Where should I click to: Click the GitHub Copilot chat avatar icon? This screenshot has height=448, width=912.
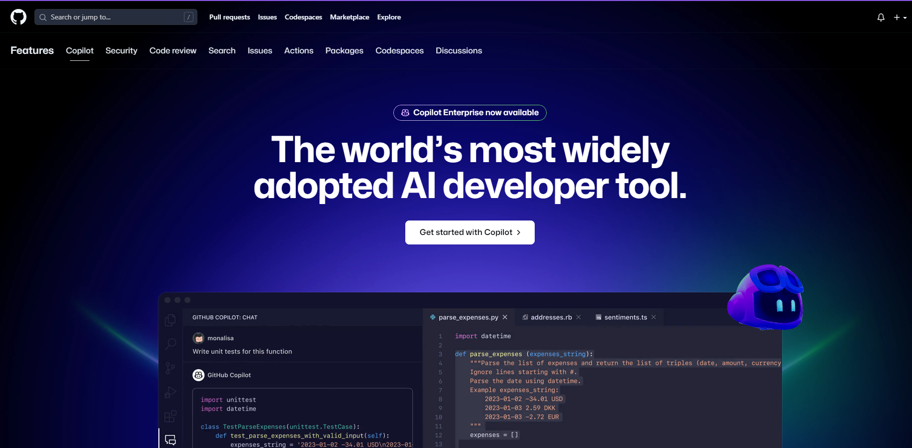(198, 375)
